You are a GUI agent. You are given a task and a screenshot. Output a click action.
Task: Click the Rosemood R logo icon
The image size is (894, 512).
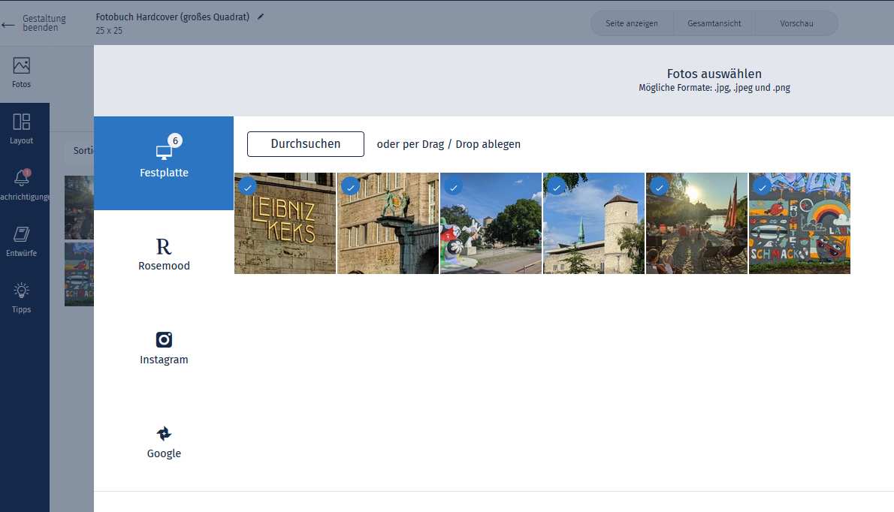(x=164, y=246)
